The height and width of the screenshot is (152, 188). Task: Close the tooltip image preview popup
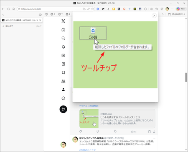click(x=154, y=15)
